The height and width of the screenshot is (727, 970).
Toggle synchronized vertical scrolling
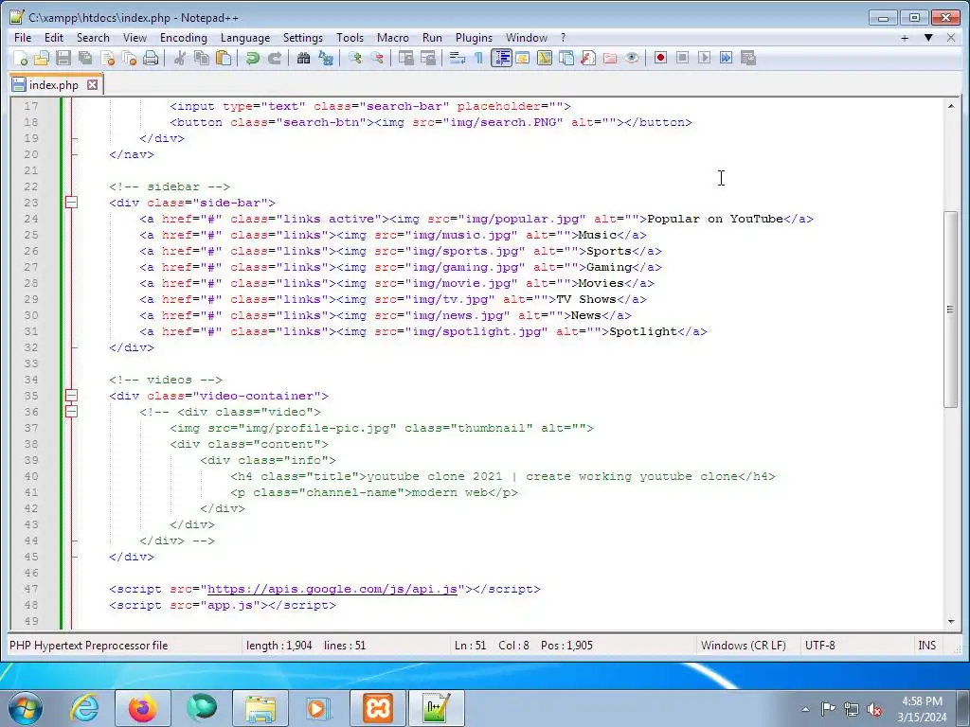coord(405,58)
